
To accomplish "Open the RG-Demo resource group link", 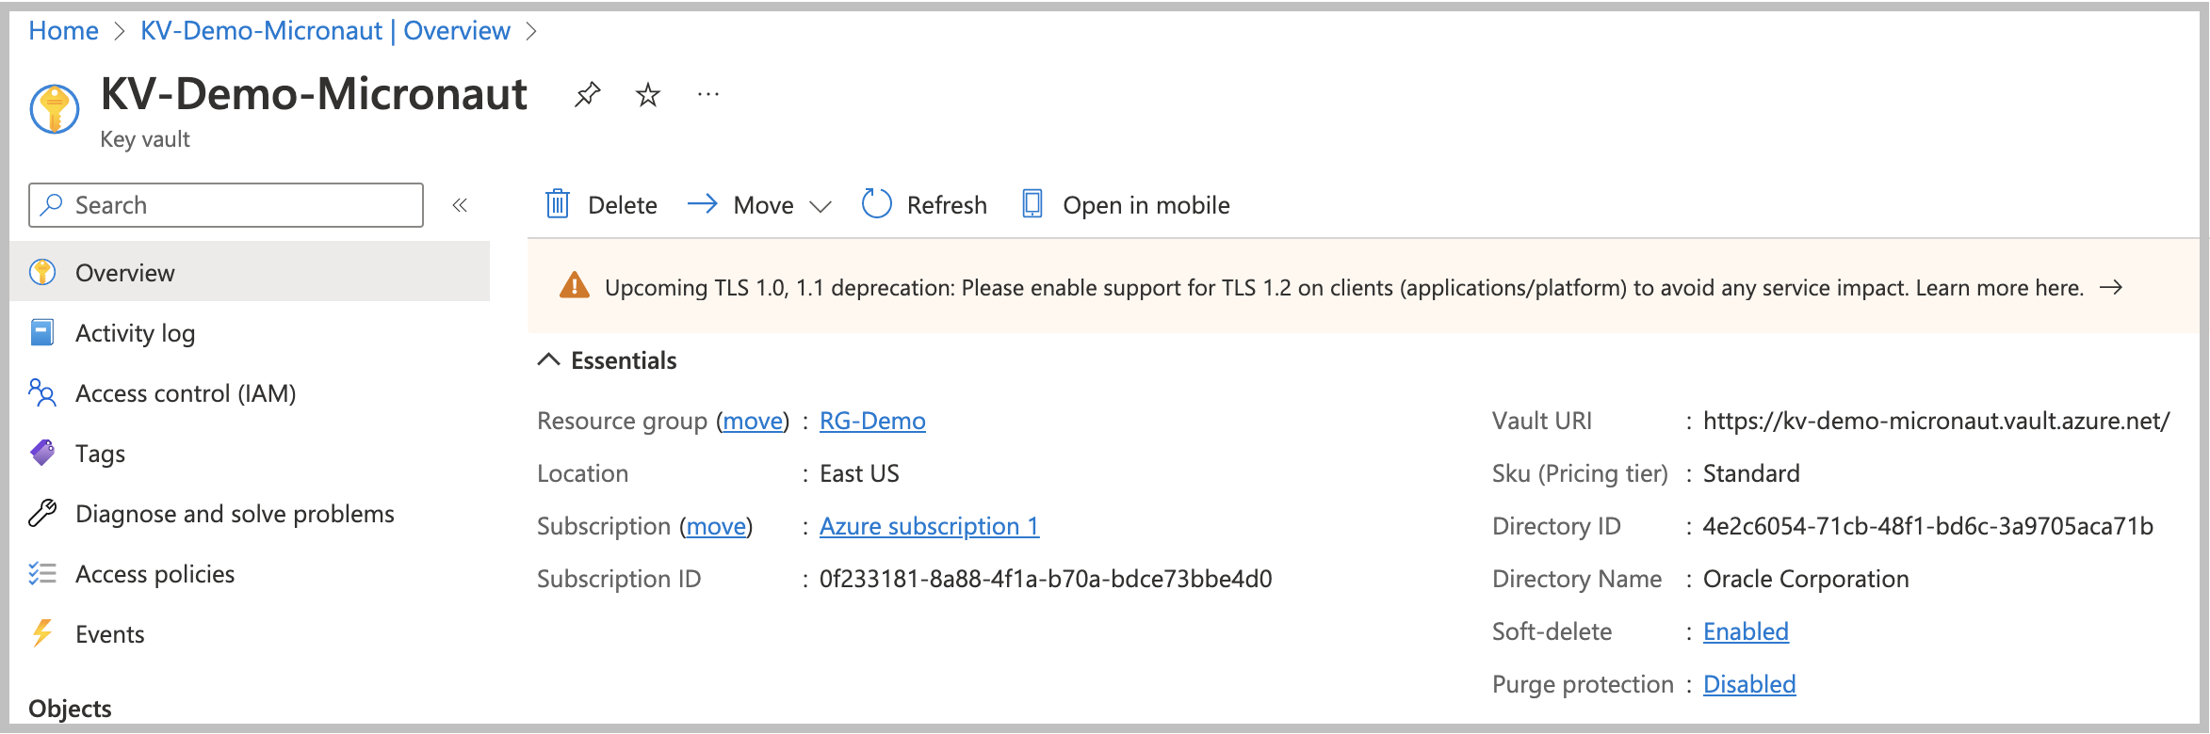I will pyautogui.click(x=872, y=421).
